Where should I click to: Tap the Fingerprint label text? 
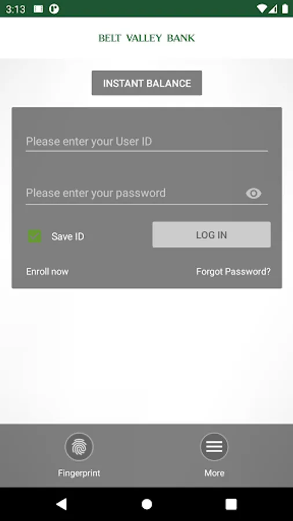79,473
